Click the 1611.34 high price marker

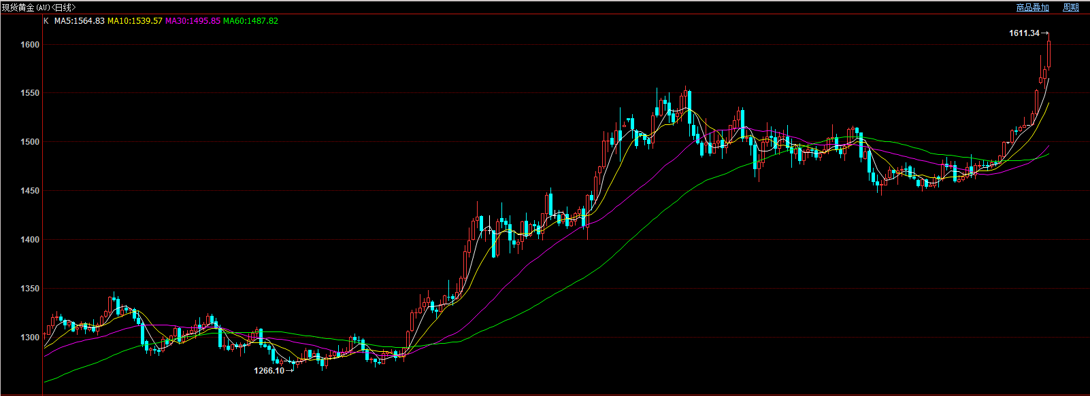tap(1024, 33)
